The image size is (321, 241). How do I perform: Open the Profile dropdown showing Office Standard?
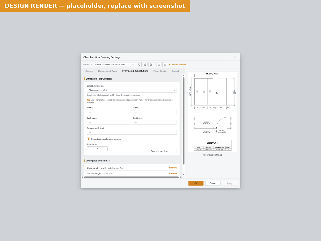coord(114,65)
